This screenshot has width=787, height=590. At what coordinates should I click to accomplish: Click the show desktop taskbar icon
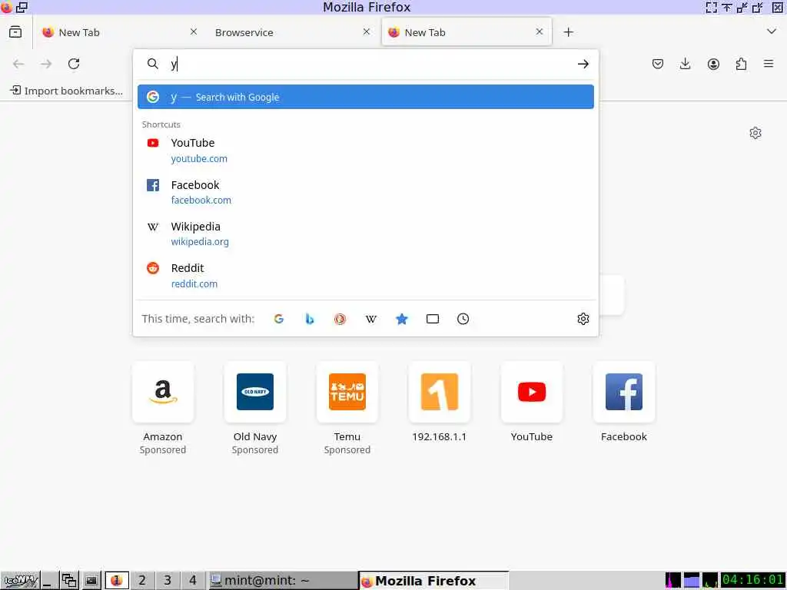(48, 581)
